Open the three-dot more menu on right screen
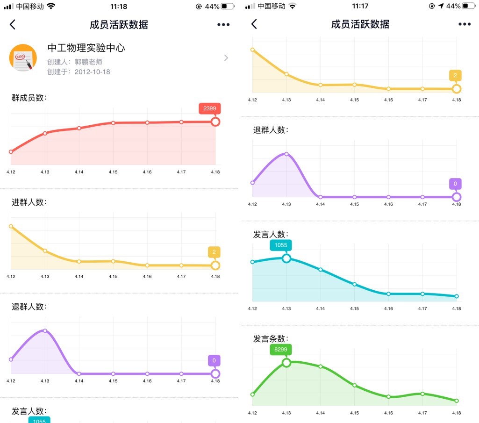This screenshot has width=479, height=423. [x=465, y=24]
